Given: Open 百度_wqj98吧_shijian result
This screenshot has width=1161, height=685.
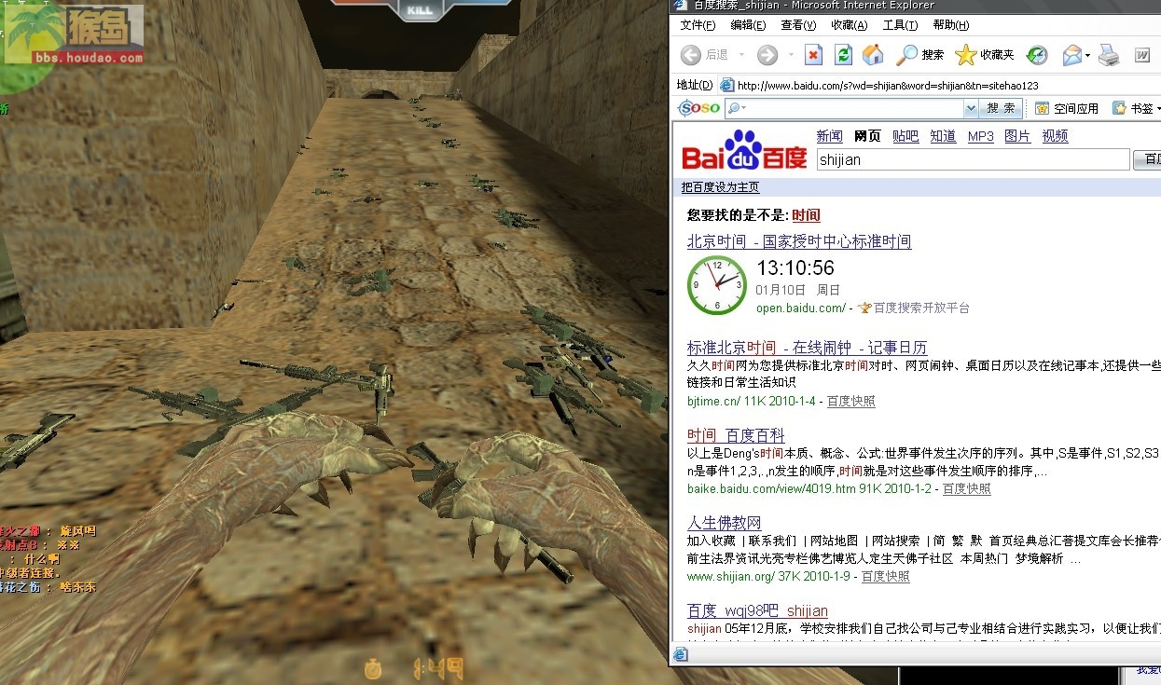Looking at the screenshot, I should click(x=757, y=610).
